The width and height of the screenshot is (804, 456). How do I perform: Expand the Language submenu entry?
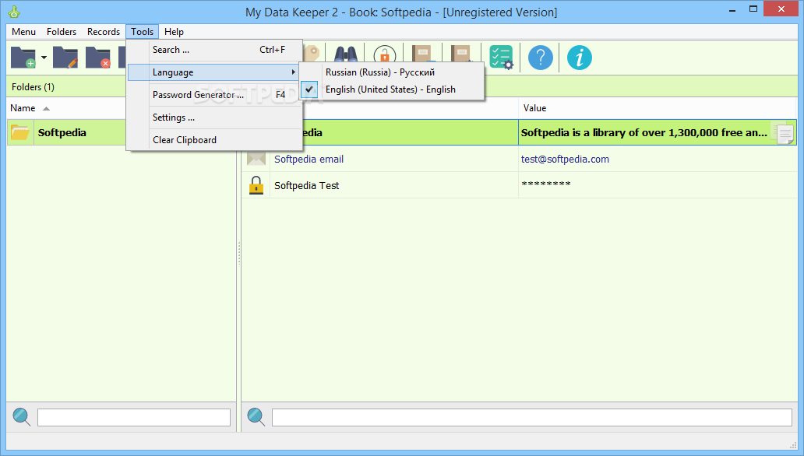[x=214, y=72]
